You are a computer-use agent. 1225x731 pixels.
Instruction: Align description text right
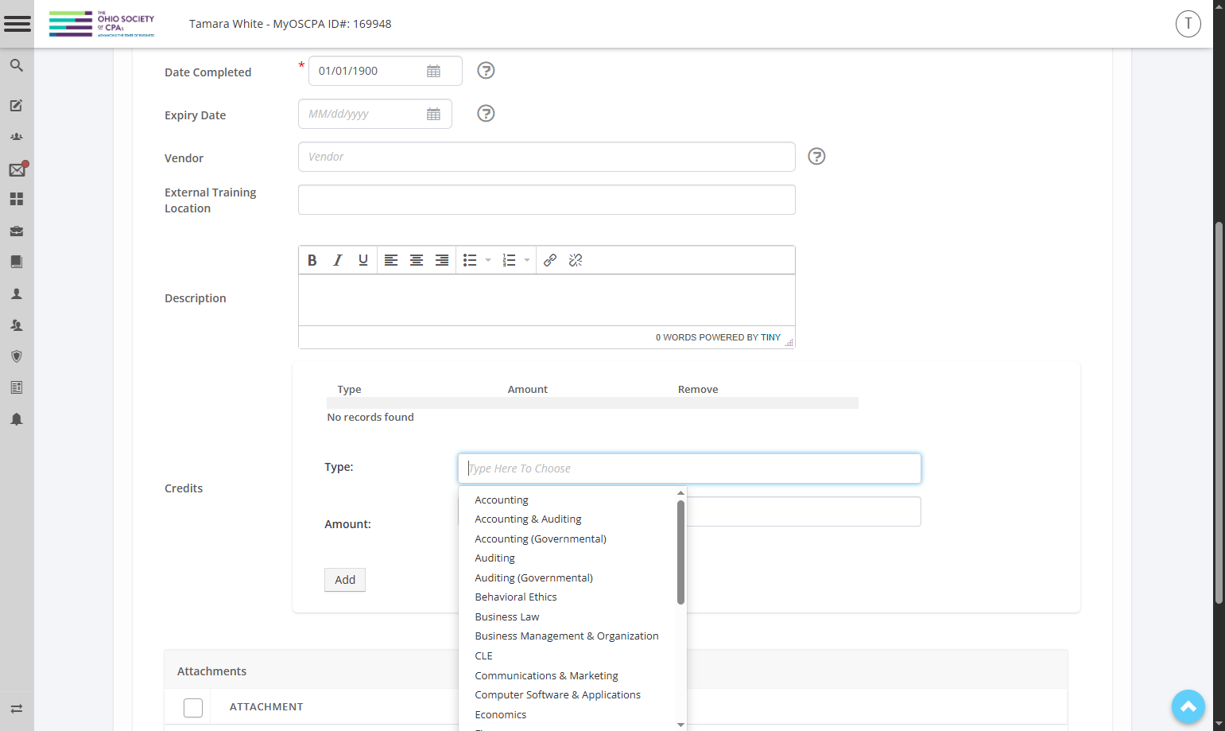[x=442, y=260]
